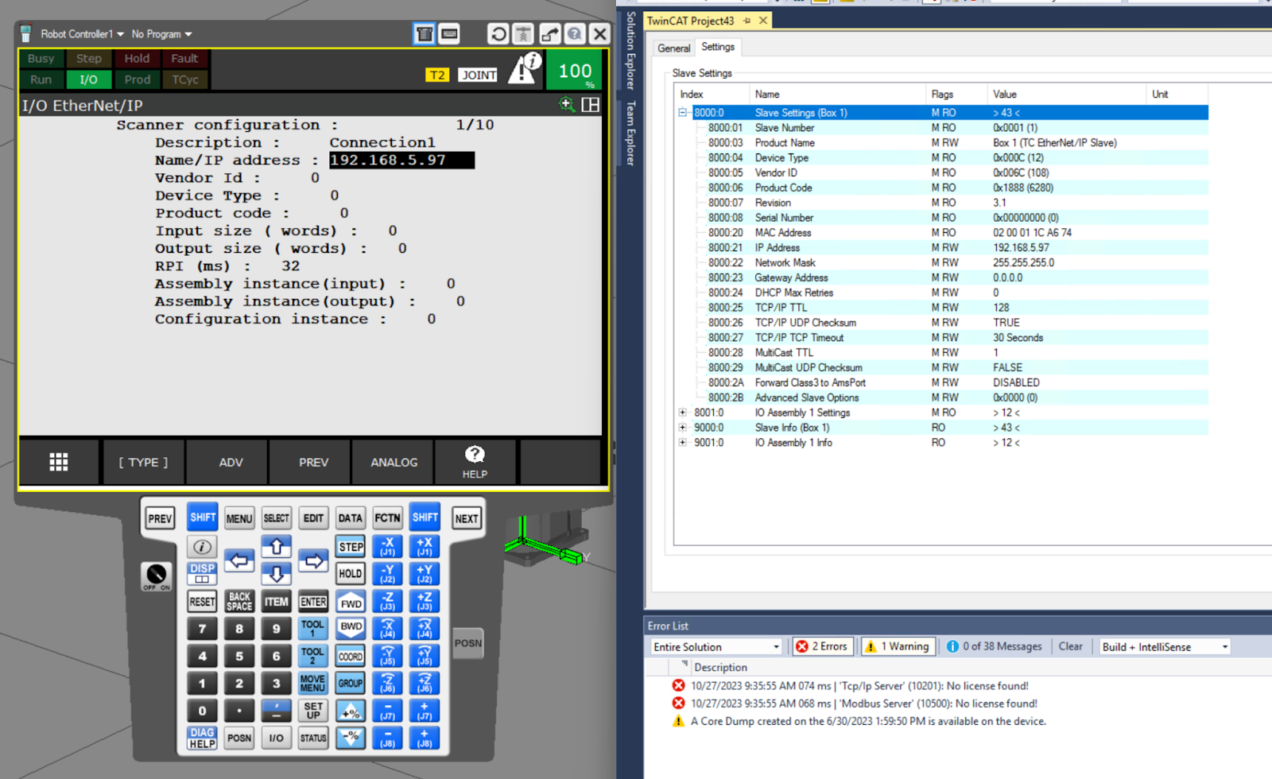Toggle the 1 Warning filter in Error List
This screenshot has height=779, width=1272.
click(x=897, y=646)
